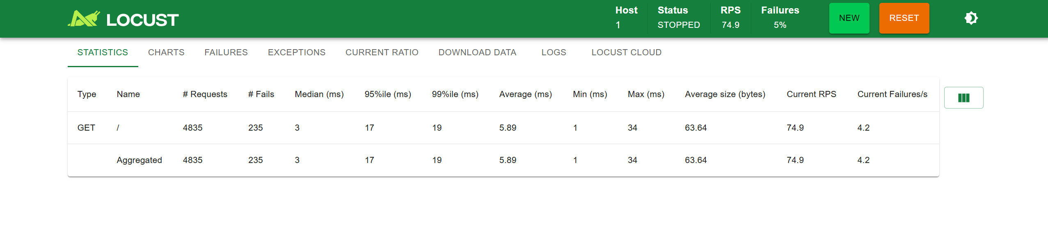
Task: Click the Locust grasshopper logo icon
Action: pos(84,19)
